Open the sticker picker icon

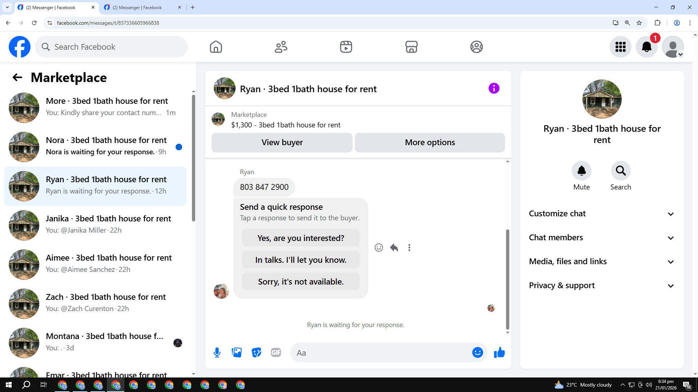pos(256,352)
